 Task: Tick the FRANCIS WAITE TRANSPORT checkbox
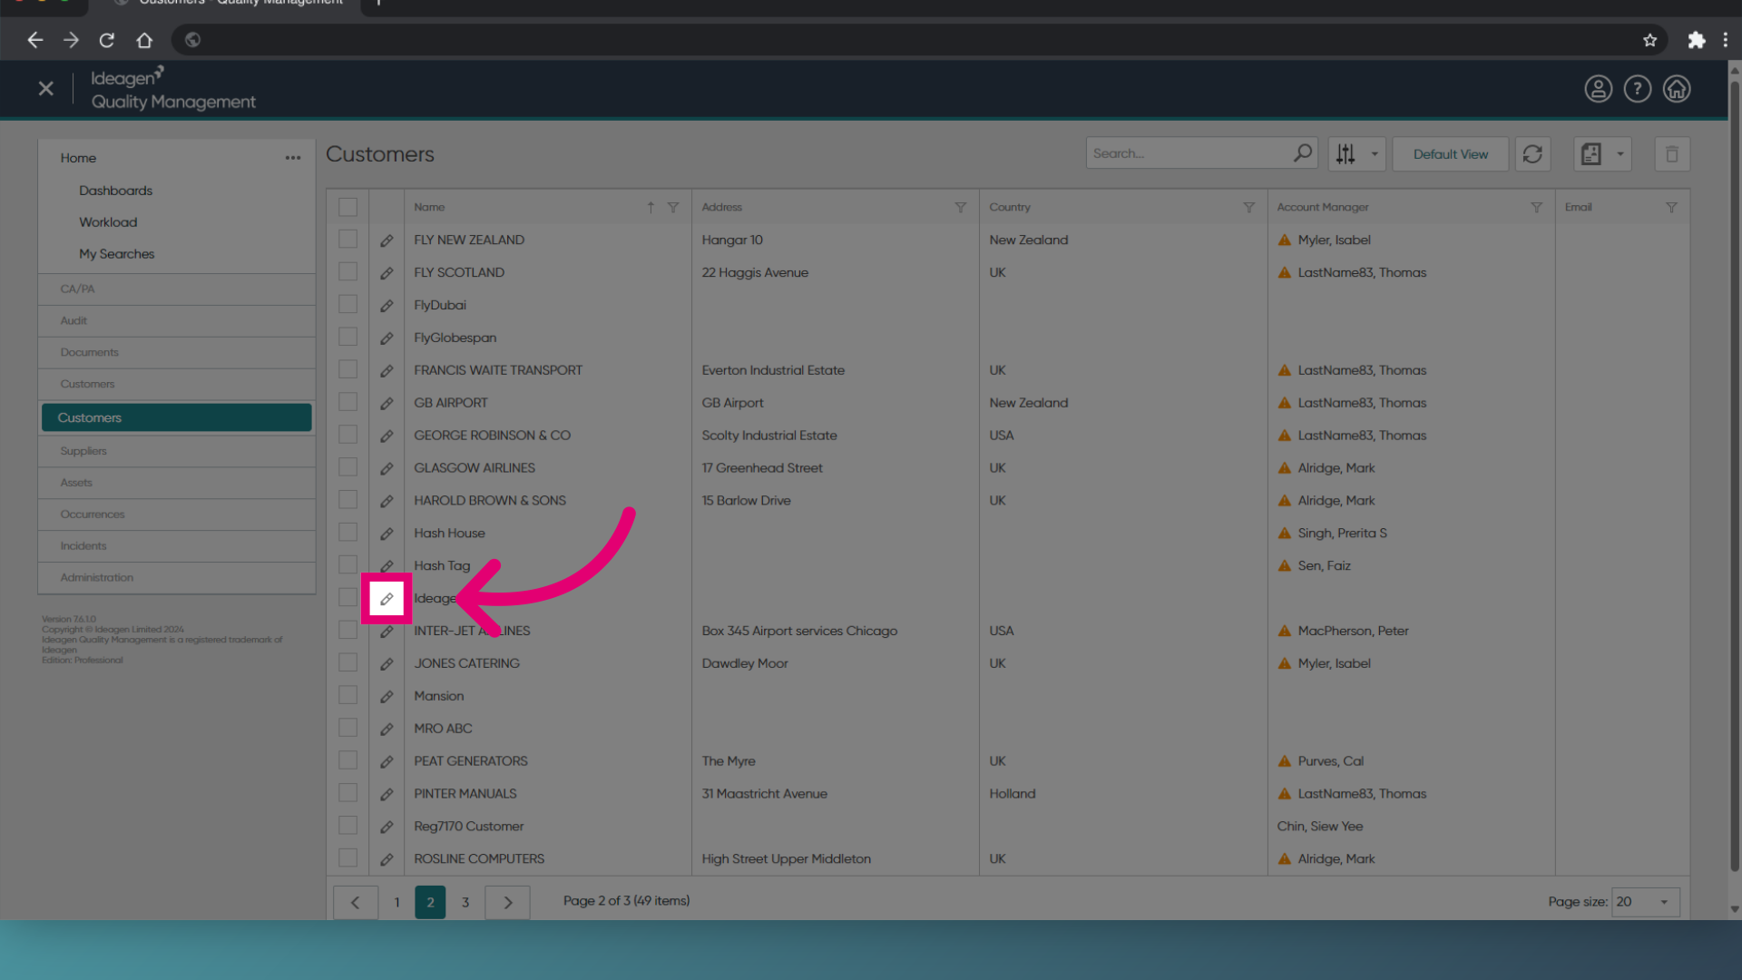347,369
